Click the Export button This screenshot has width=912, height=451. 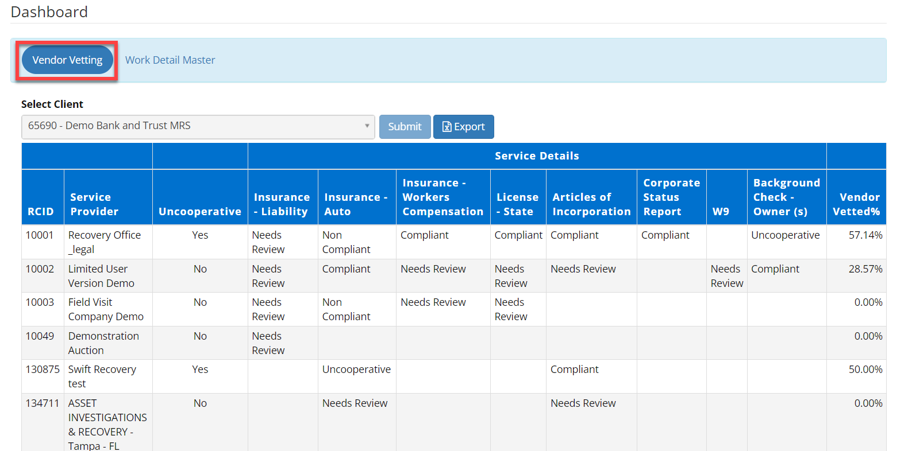[x=464, y=127]
